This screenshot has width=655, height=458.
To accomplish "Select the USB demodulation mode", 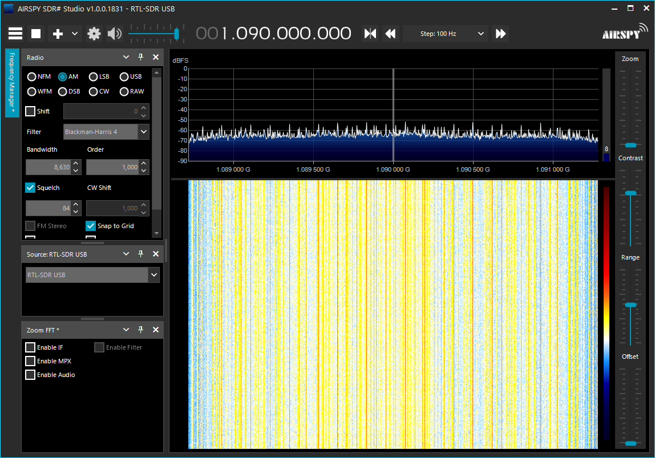I will tap(131, 76).
